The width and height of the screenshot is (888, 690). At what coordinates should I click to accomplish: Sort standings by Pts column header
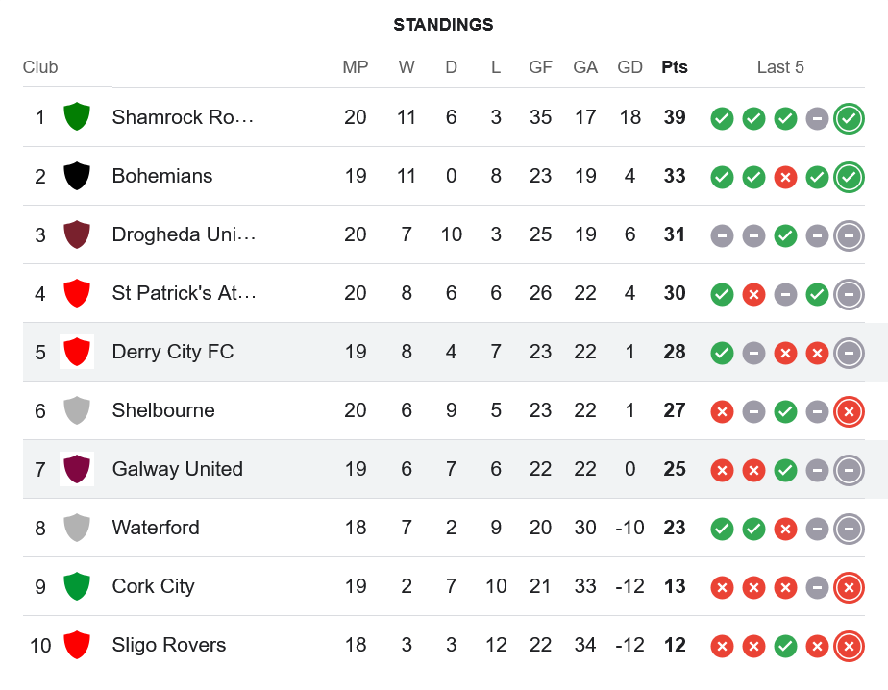(675, 67)
